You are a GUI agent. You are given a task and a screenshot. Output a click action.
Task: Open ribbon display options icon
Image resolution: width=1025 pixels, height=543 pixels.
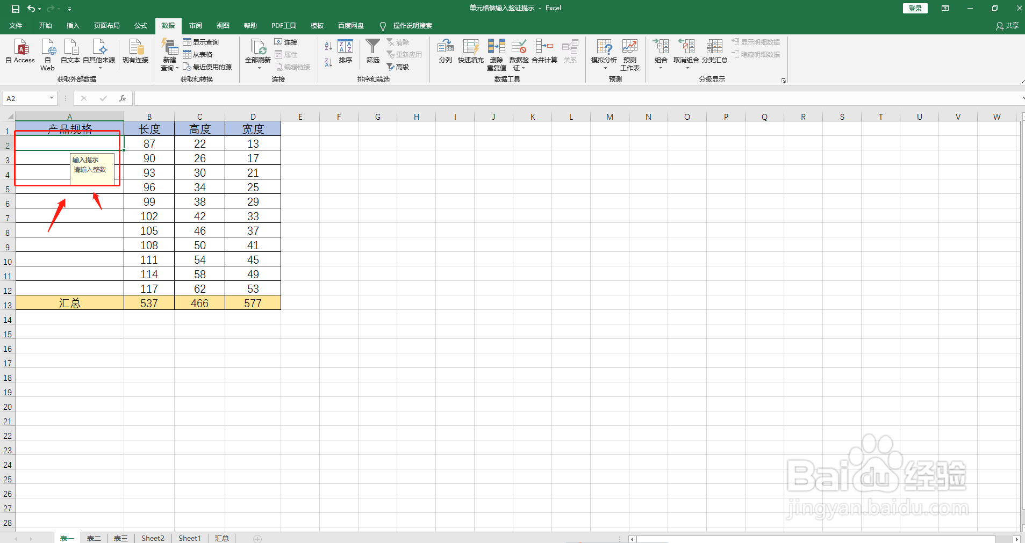tap(945, 8)
